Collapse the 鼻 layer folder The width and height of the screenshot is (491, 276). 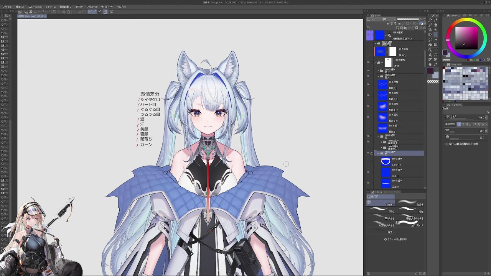[x=378, y=136]
